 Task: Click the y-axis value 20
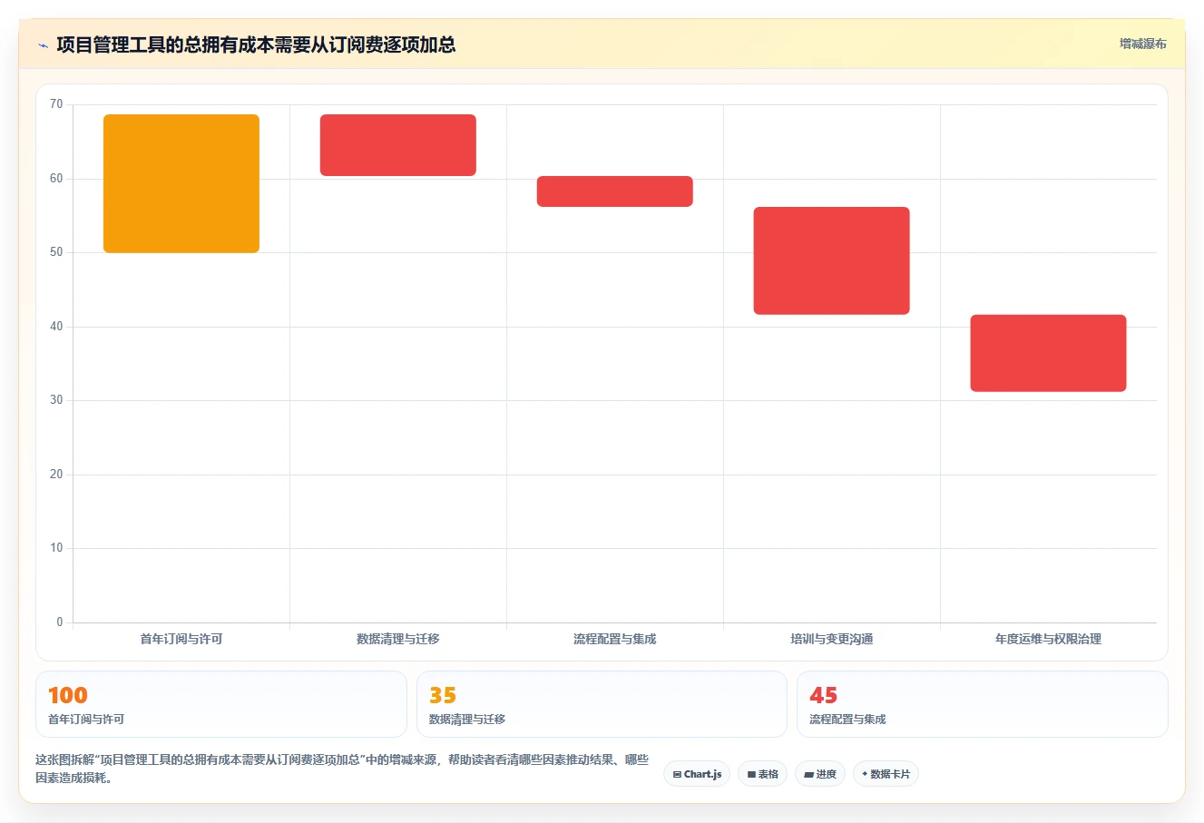[x=56, y=475]
